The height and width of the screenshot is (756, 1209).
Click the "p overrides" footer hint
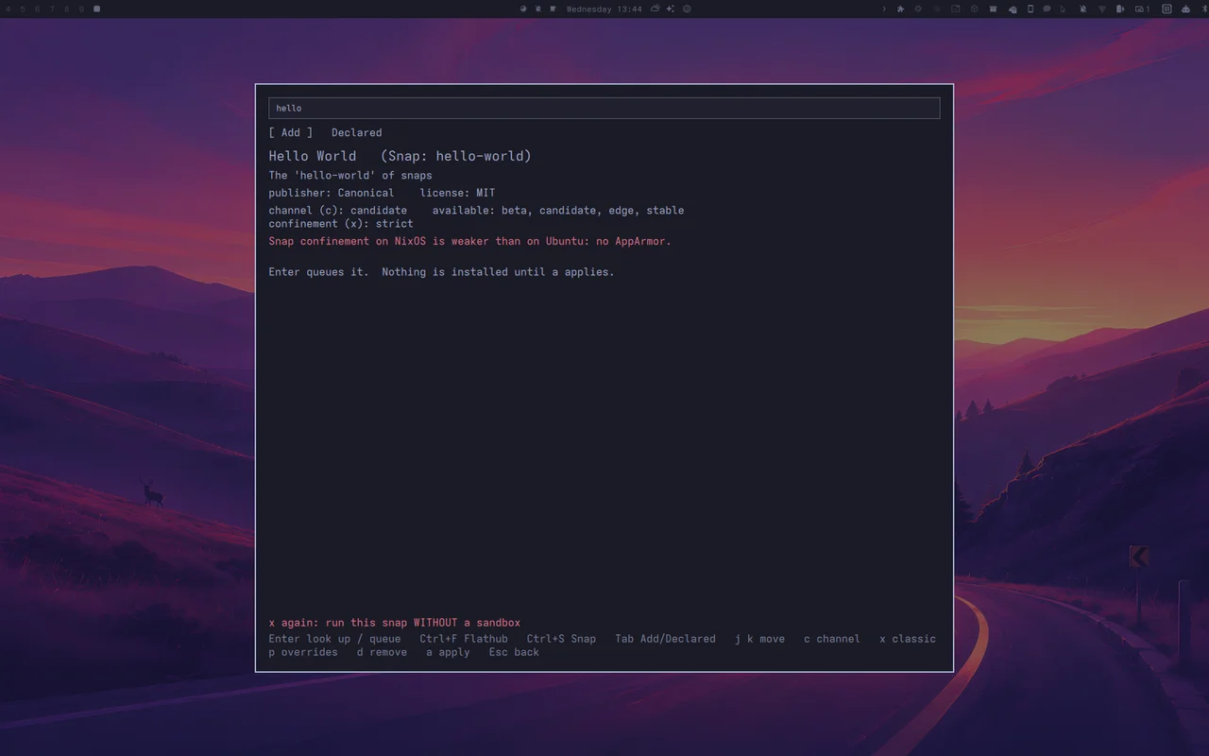tap(303, 652)
